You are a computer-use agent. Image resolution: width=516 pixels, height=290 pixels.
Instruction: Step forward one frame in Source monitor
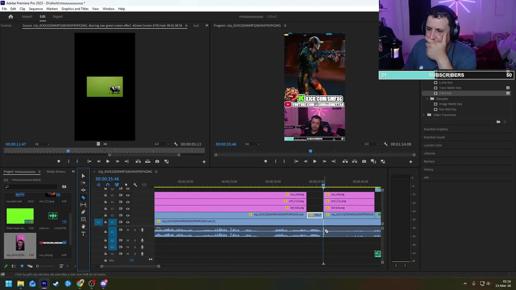pos(117,161)
